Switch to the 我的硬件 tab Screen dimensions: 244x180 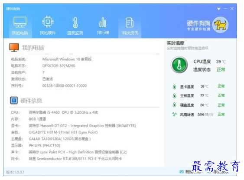48,26
